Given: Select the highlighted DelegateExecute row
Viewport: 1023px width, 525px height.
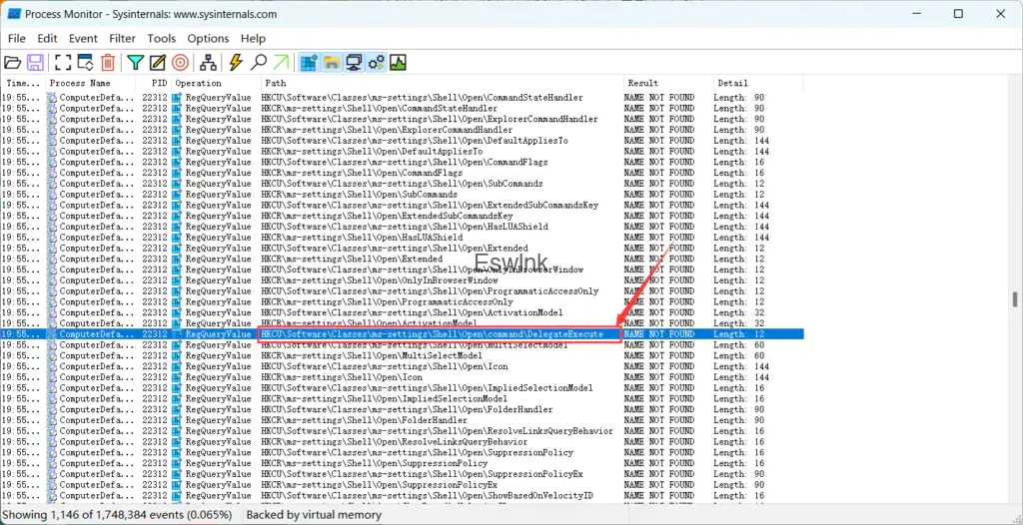Looking at the screenshot, I should pyautogui.click(x=440, y=334).
